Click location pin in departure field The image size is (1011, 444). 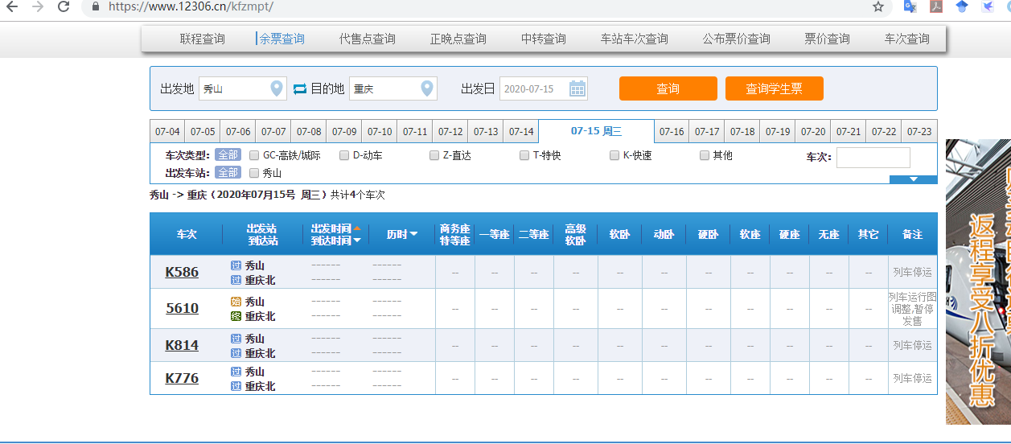coord(277,88)
